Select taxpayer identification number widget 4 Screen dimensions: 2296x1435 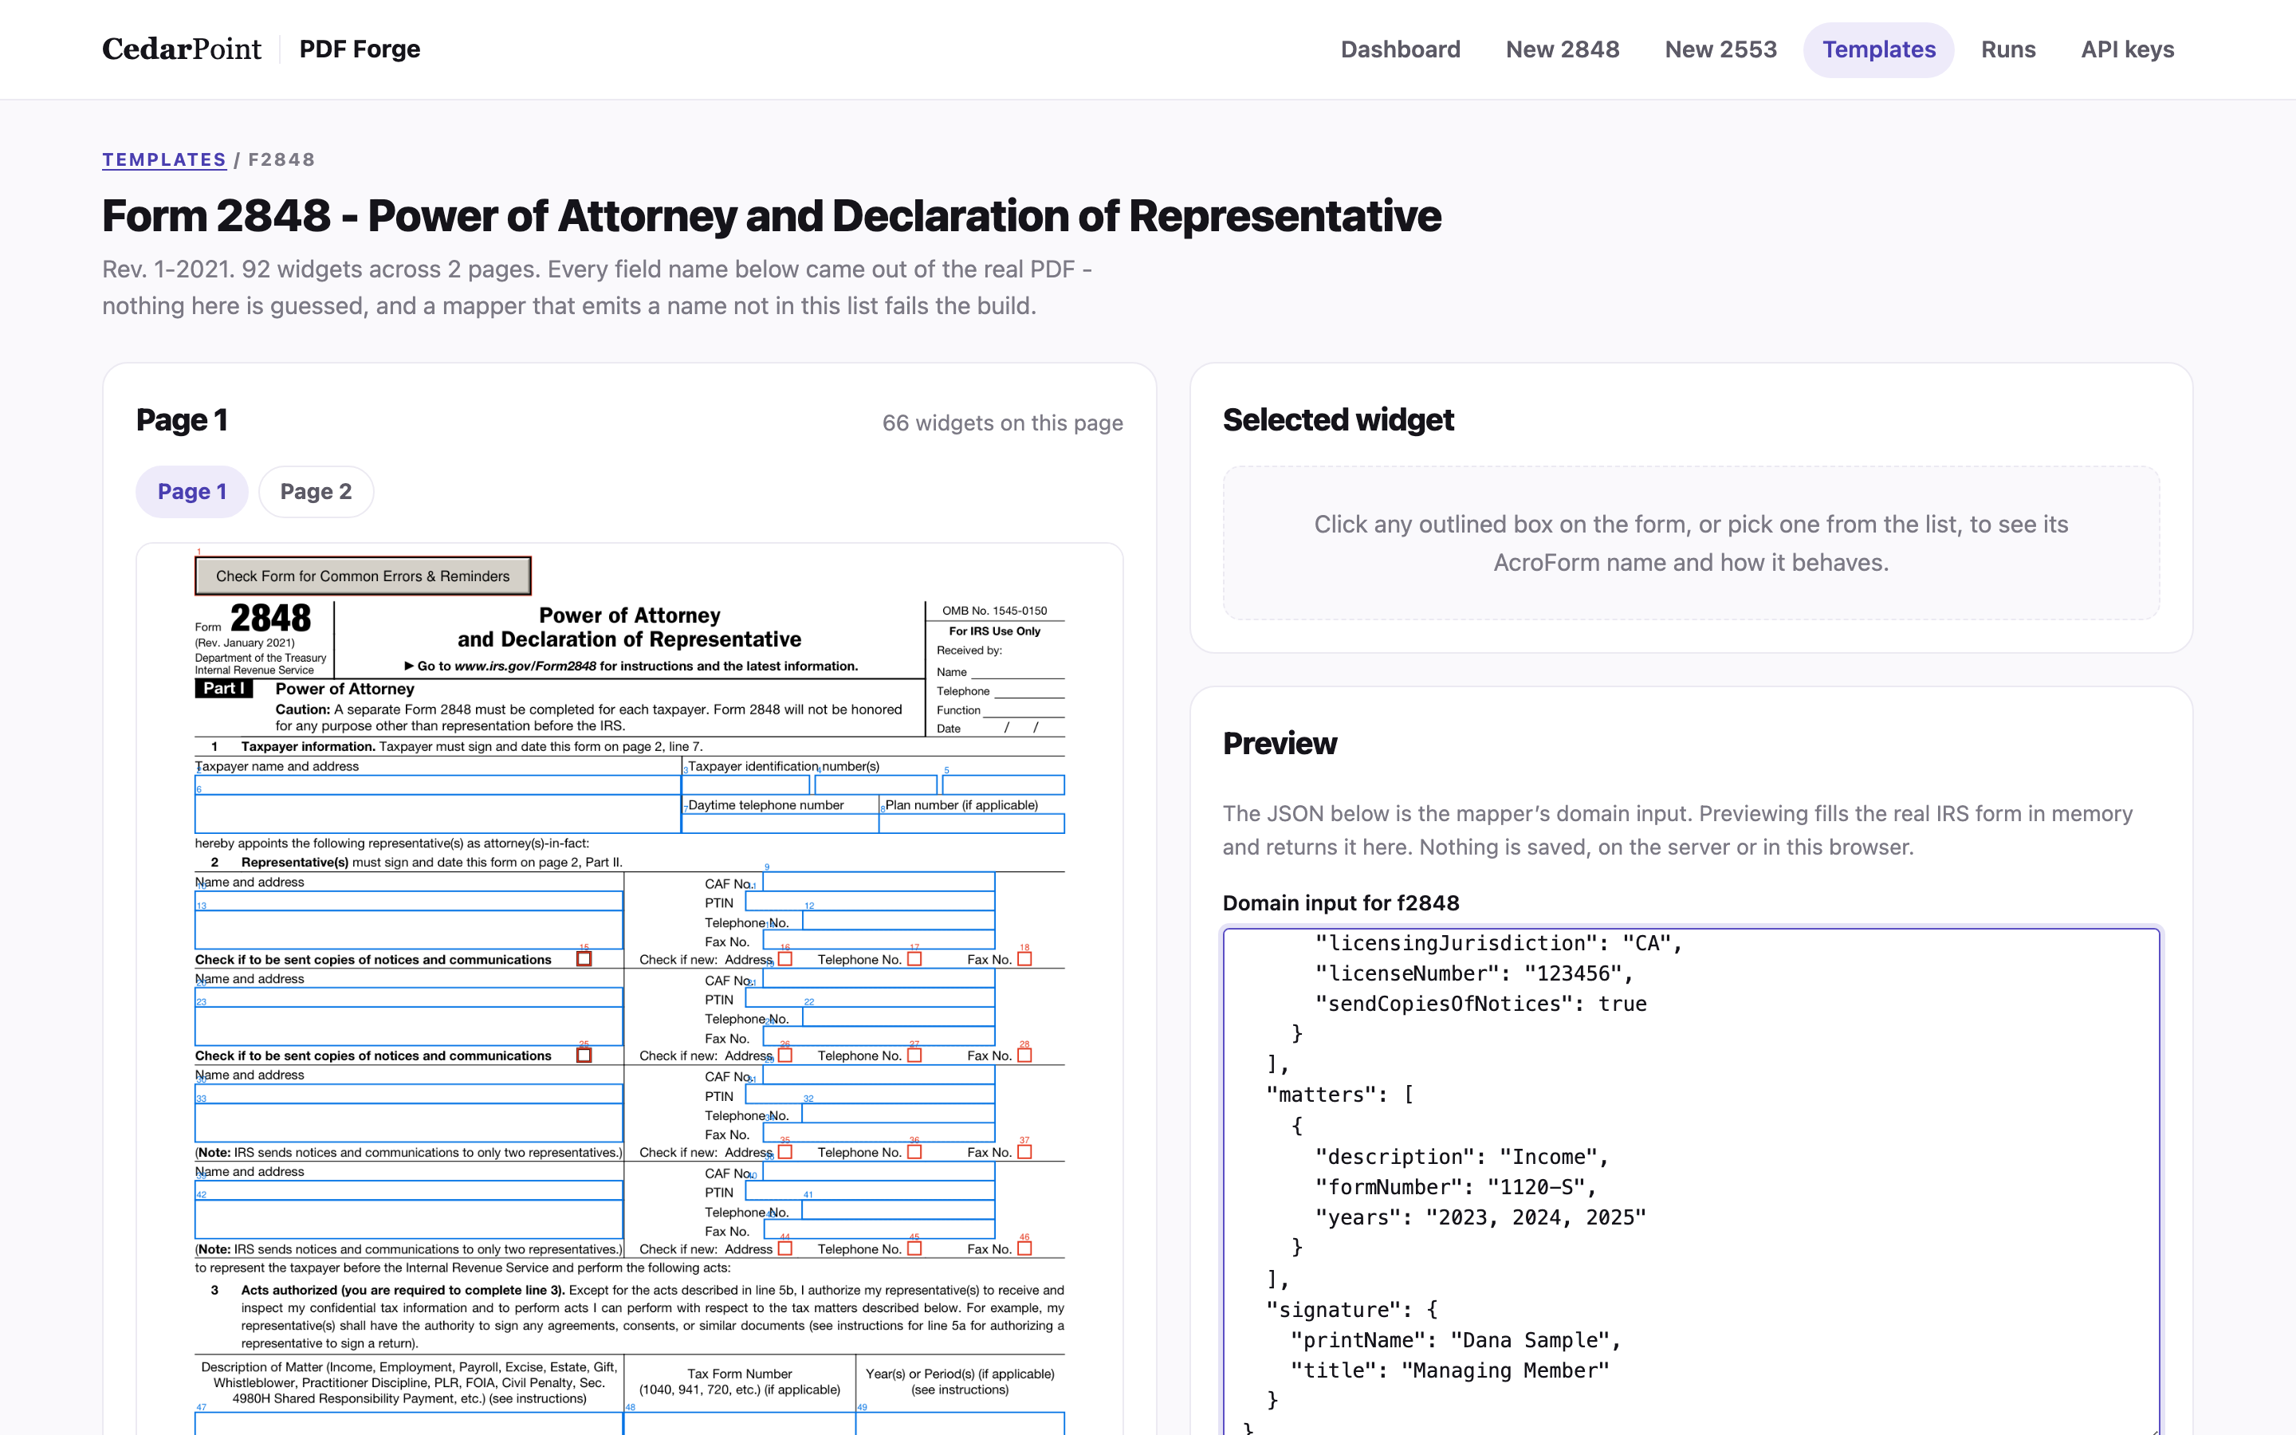click(x=875, y=785)
